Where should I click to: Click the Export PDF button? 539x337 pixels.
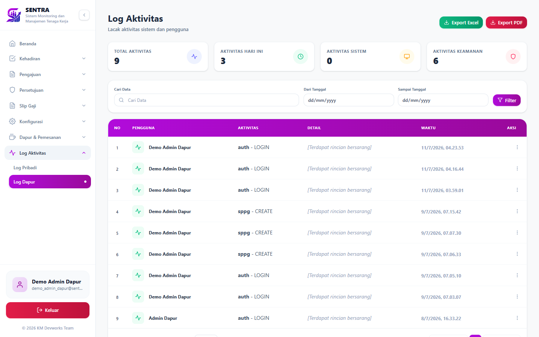click(x=506, y=22)
